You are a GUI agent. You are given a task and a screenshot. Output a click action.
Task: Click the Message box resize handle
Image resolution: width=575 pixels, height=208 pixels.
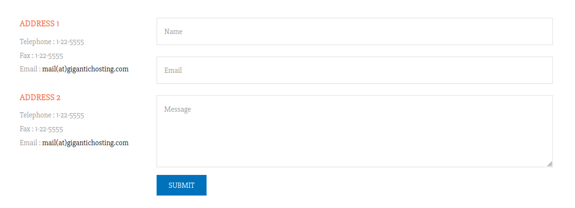click(550, 164)
